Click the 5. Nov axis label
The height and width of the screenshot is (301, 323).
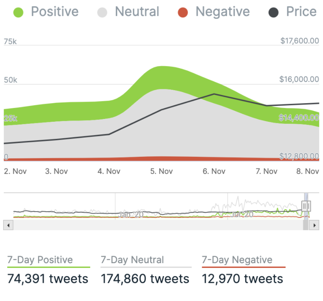pyautogui.click(x=161, y=171)
